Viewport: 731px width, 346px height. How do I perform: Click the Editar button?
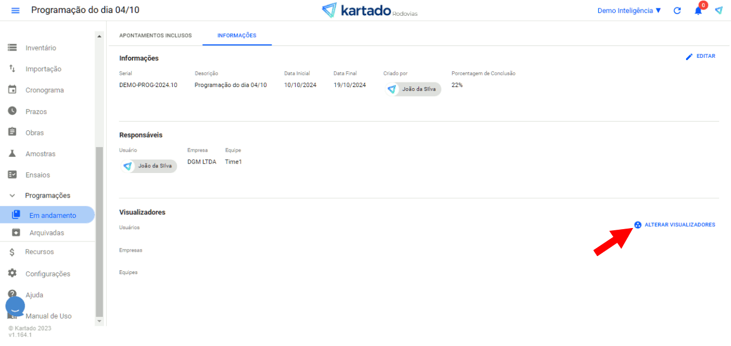700,56
